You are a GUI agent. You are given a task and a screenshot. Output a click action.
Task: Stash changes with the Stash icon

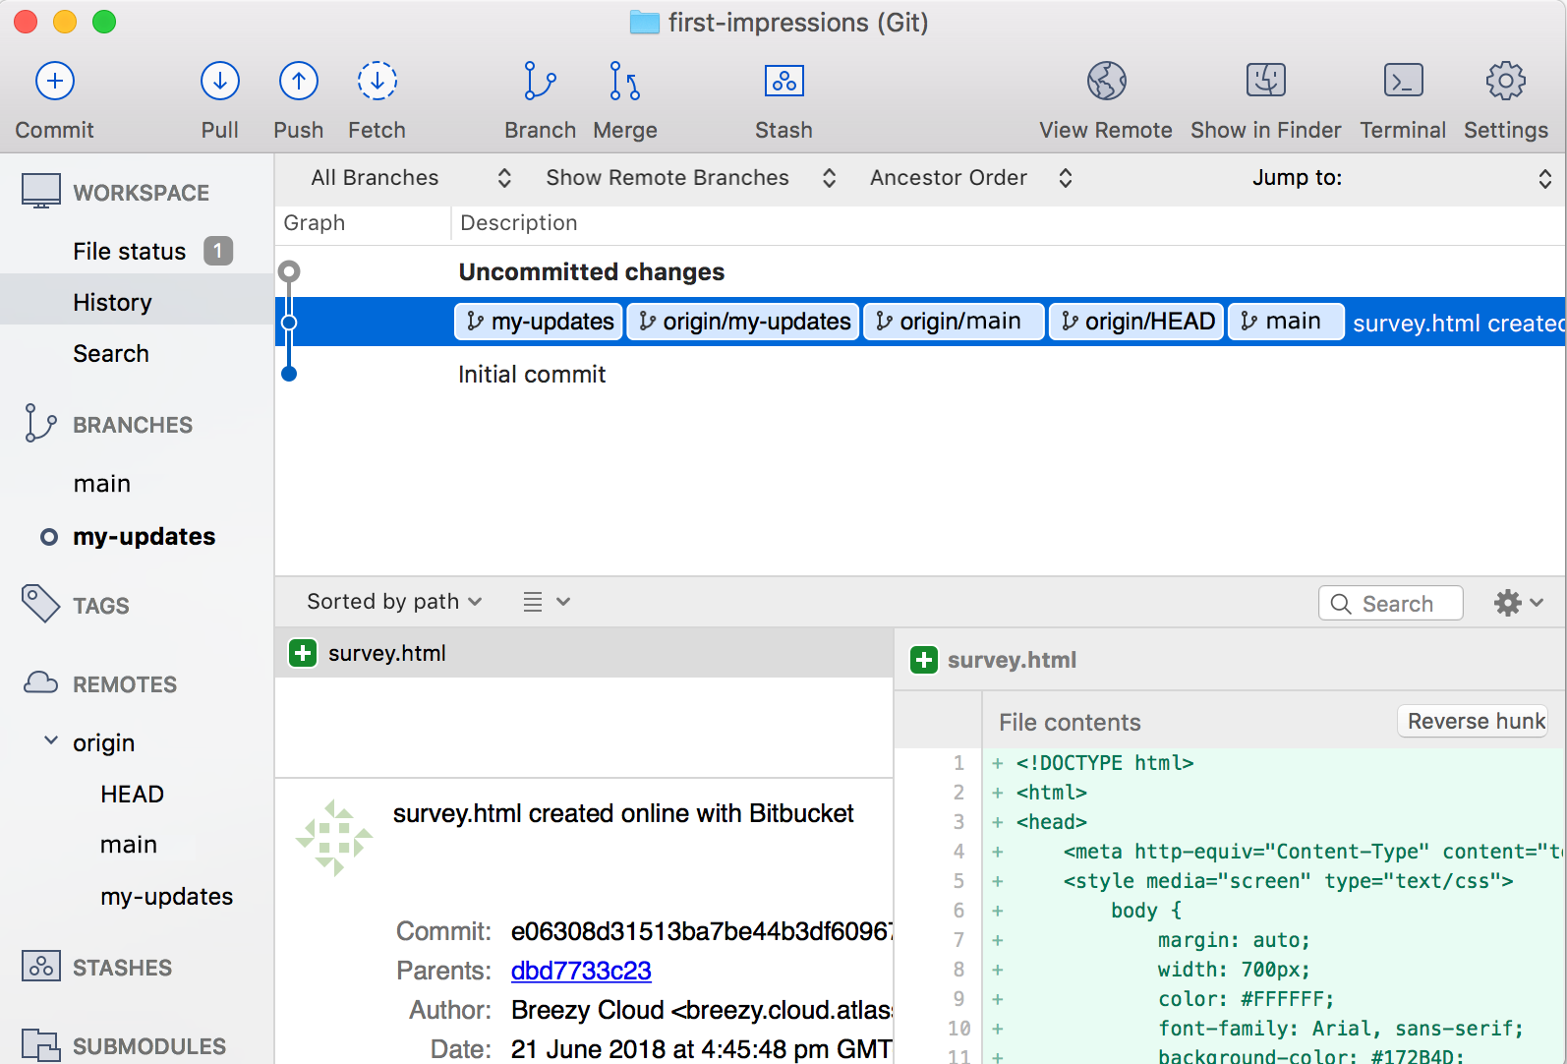pos(783,82)
